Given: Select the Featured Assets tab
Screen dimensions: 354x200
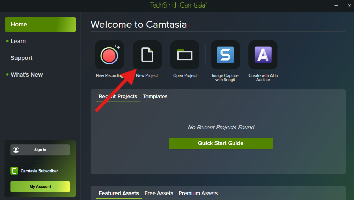Looking at the screenshot, I should coord(119,193).
